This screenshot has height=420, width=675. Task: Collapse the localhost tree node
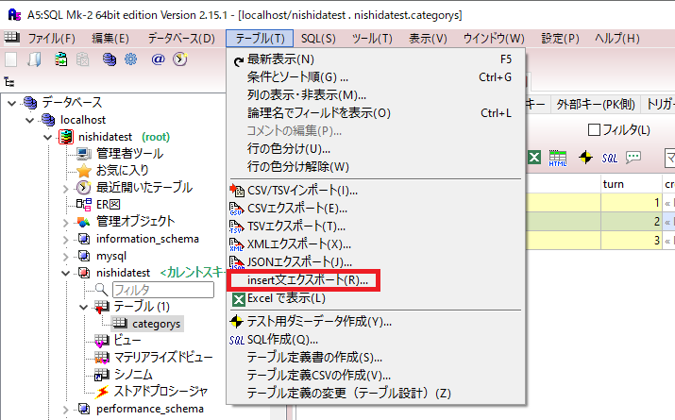point(29,120)
